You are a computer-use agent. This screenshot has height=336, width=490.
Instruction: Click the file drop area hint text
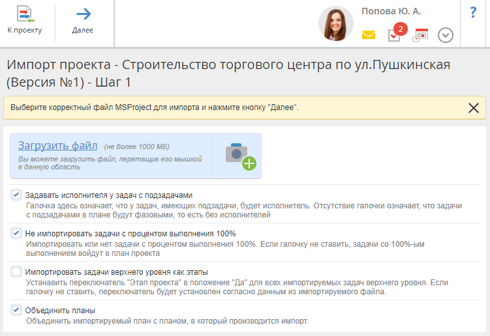tap(110, 162)
